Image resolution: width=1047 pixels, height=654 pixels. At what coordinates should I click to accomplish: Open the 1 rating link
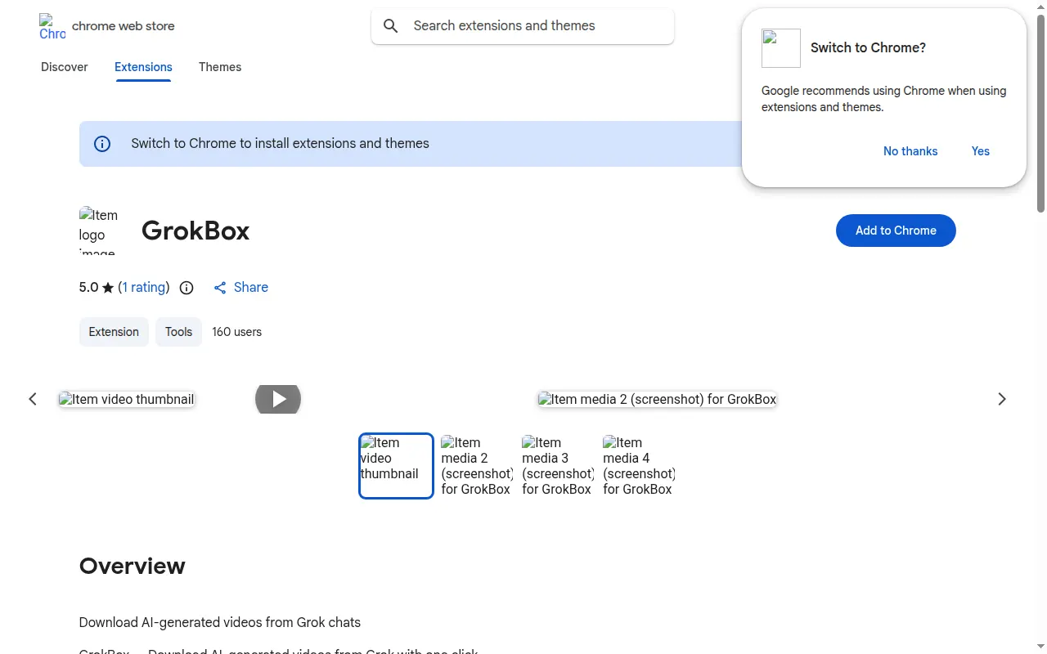(x=144, y=288)
